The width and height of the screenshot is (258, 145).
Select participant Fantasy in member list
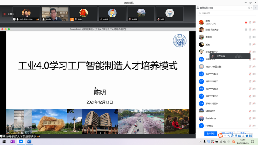209,126
